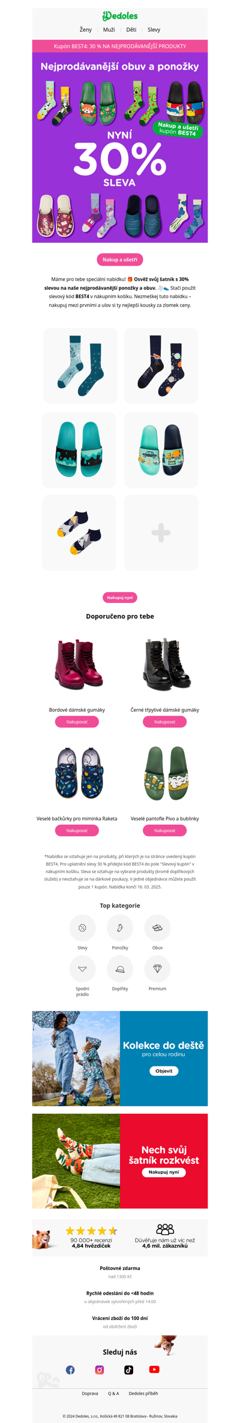Open the Ženy menu item
240x1423 pixels.
point(86,30)
